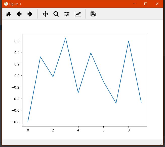Image resolution: width=165 pixels, height=147 pixels.
Task: Click the highest peak of the blue line
Action: pyautogui.click(x=66, y=38)
